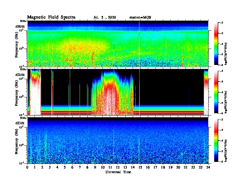248x192 pixels.
Task: Select the "dD/dt" panel label
Action: (x=20, y=75)
